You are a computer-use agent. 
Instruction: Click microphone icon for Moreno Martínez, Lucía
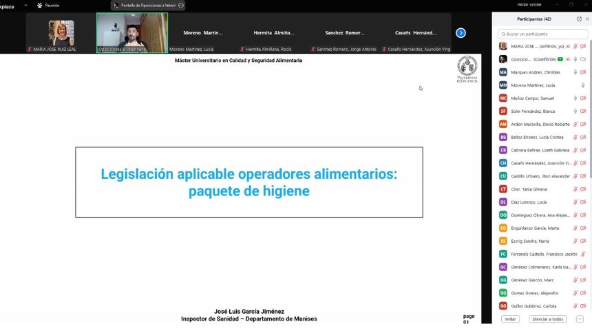coord(583,85)
